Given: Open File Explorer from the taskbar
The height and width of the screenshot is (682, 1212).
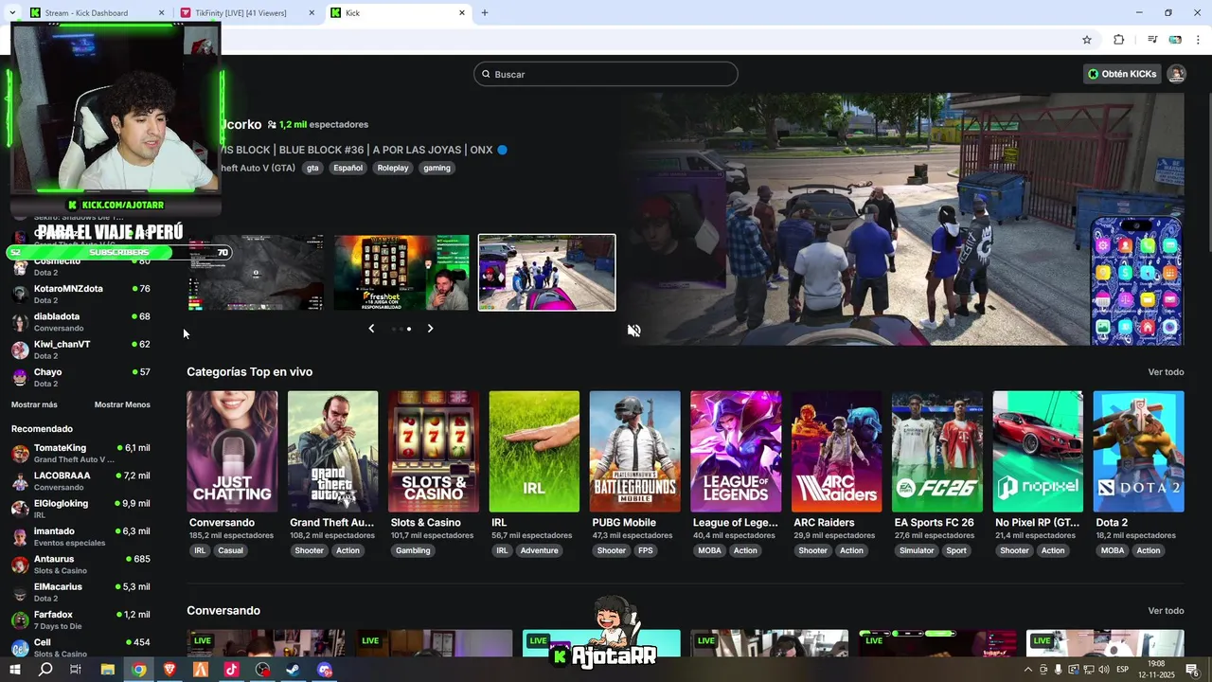Looking at the screenshot, I should (107, 670).
